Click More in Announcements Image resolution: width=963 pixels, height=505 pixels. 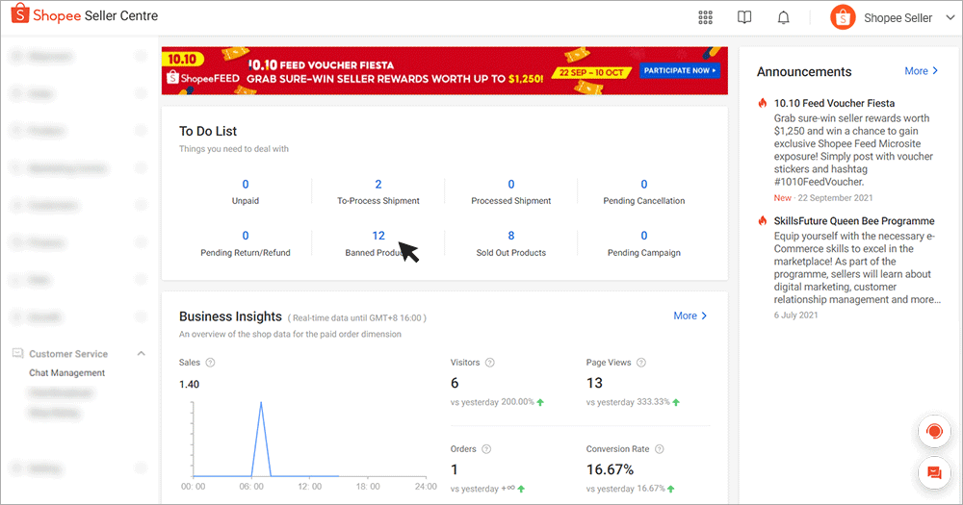pyautogui.click(x=922, y=71)
